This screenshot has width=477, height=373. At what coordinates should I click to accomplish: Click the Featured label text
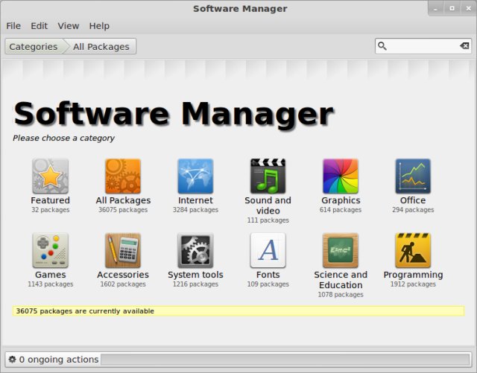click(50, 200)
